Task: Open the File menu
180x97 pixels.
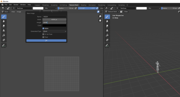Action: 6,5
